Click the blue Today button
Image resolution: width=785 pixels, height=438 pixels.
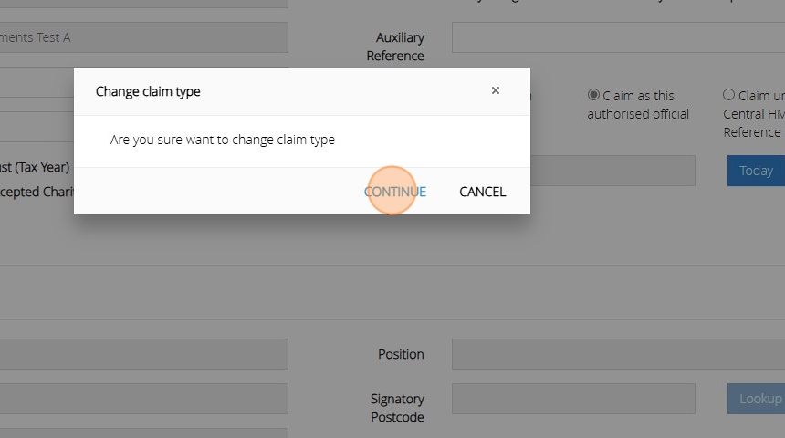756,171
